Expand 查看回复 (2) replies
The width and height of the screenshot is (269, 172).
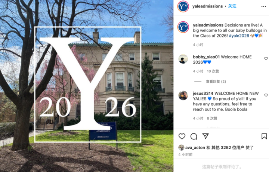[216, 82]
